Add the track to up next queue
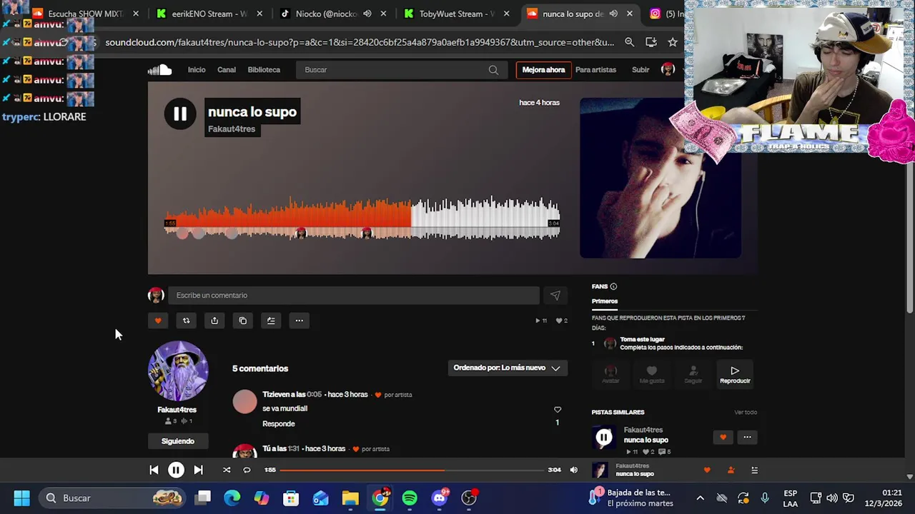The width and height of the screenshot is (915, 514). tap(271, 321)
